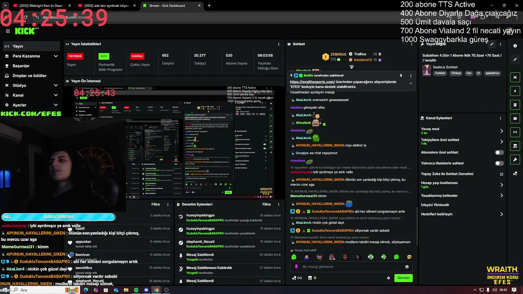Open Spotify from the Windows taskbar
The image size is (523, 294).
(x=136, y=290)
